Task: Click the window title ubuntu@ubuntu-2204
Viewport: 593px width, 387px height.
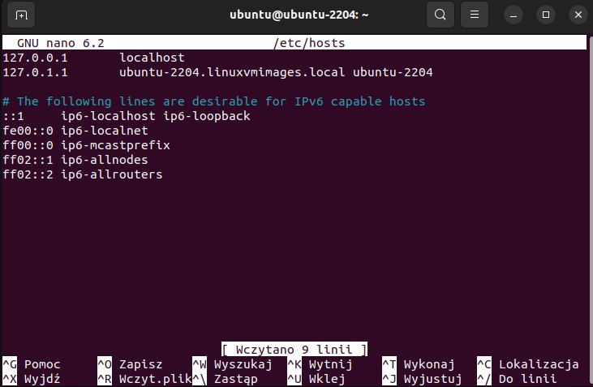Action: pos(299,15)
